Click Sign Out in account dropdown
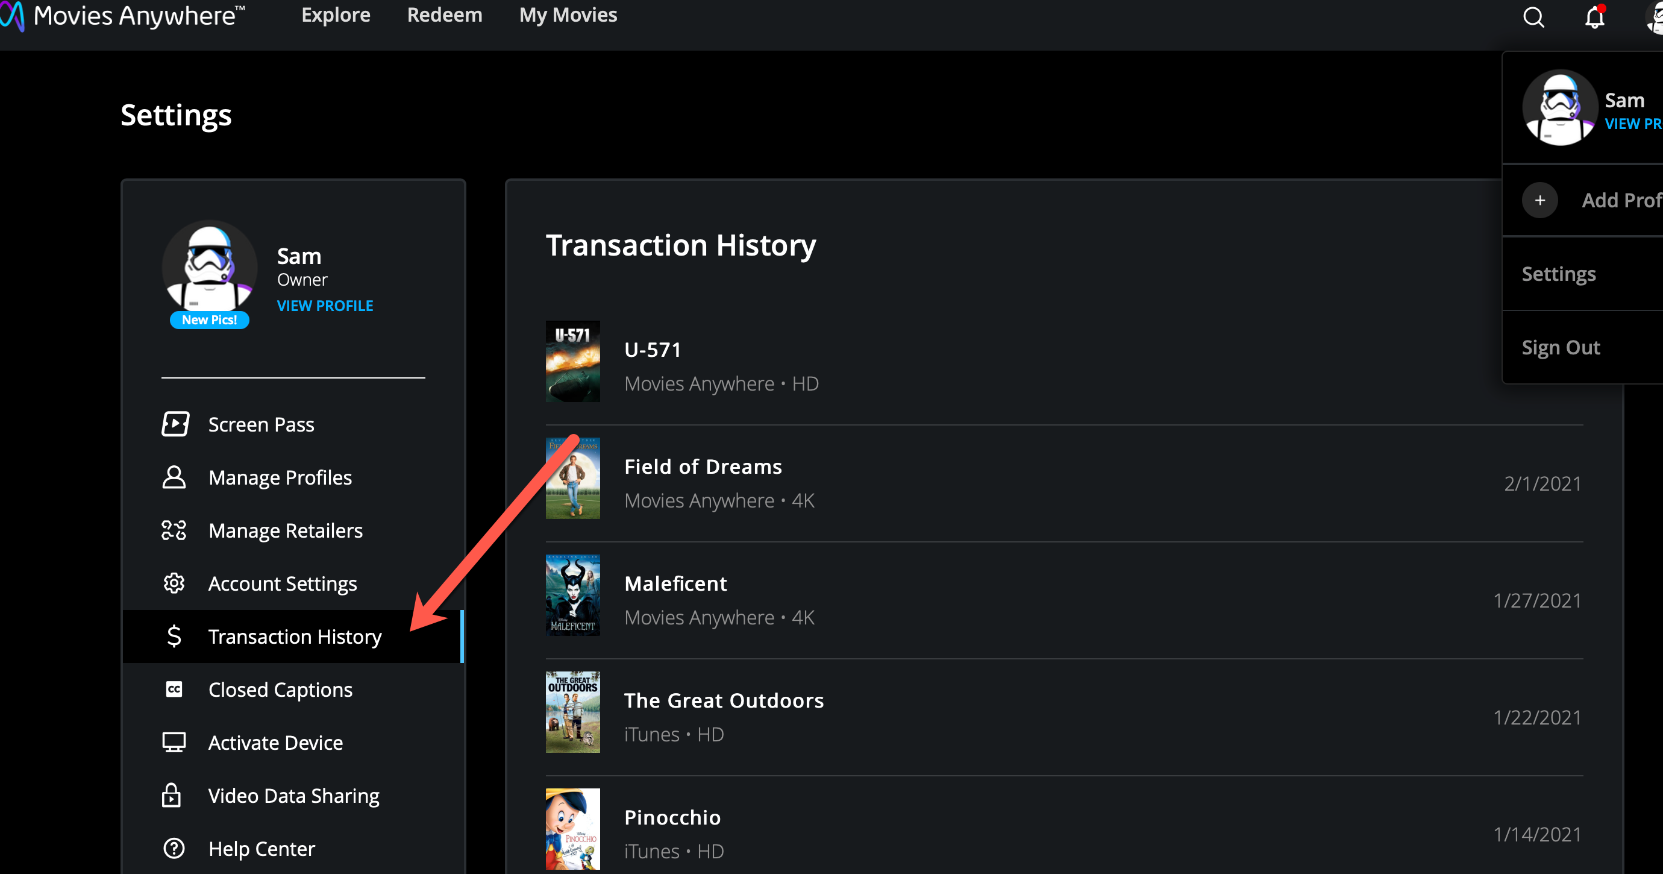This screenshot has width=1663, height=874. click(1561, 348)
